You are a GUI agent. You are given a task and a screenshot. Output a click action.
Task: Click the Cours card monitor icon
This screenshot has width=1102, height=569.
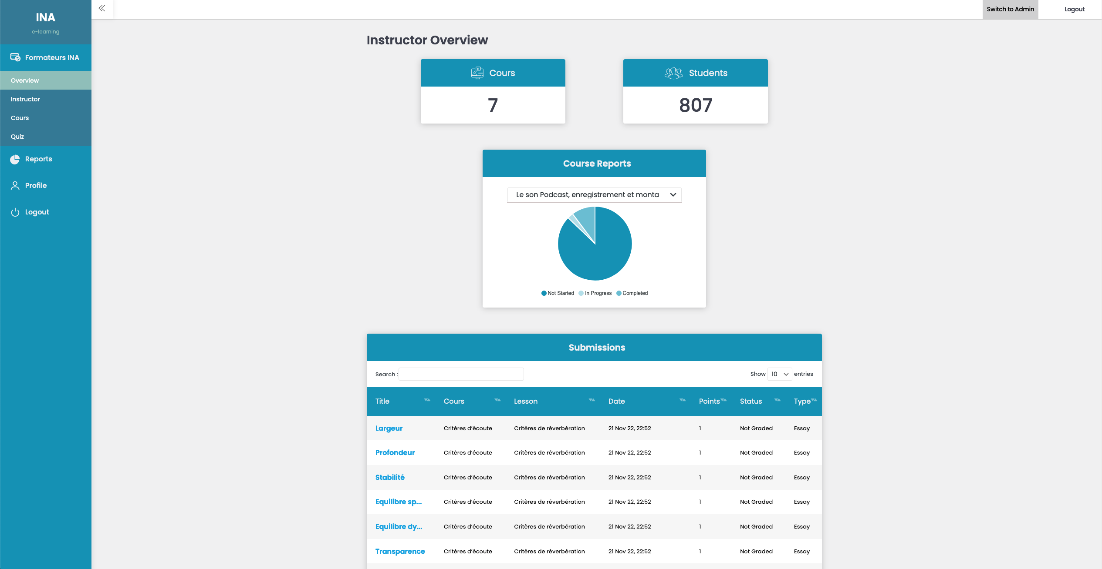477,73
